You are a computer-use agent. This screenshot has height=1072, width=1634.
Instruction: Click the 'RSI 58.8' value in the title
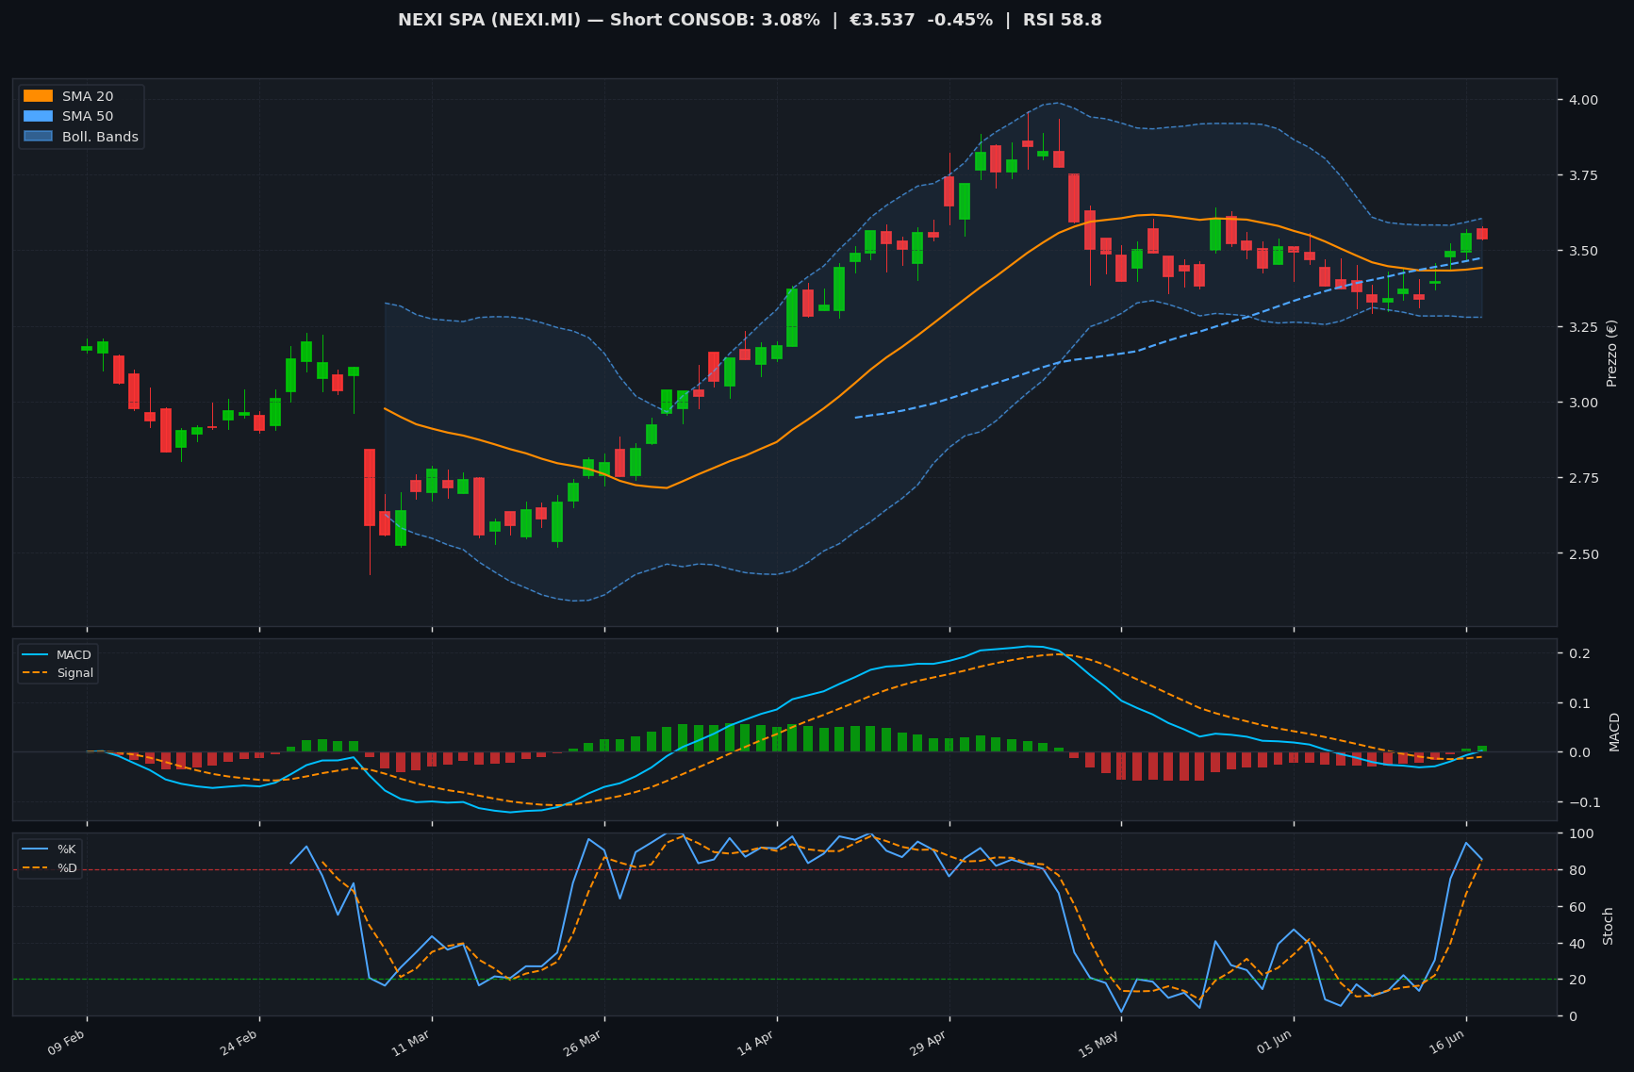coord(1064,20)
